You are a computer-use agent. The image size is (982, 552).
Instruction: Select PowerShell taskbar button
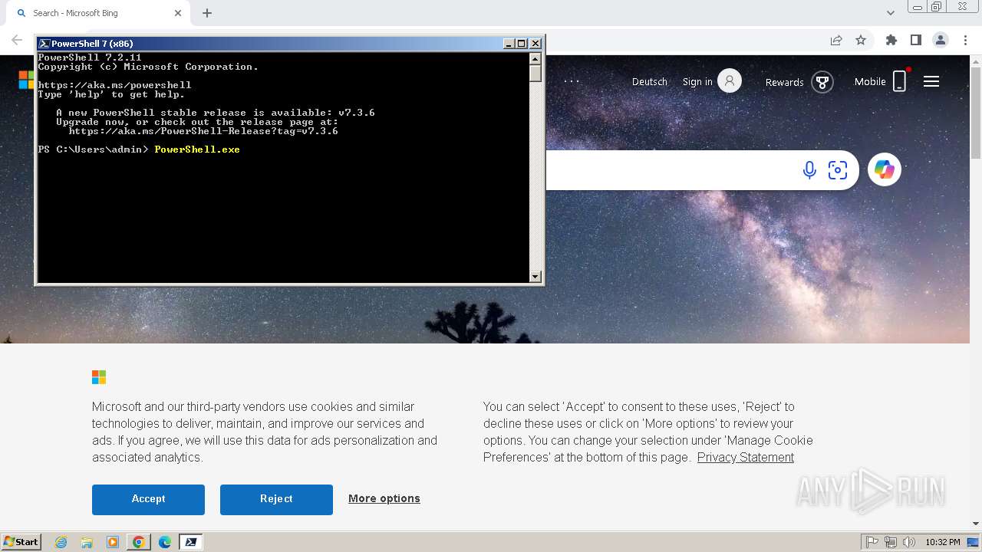[x=190, y=542]
